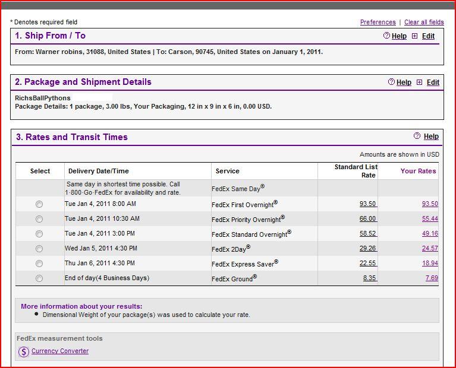Click the help question icon in Package and Shipment Details
This screenshot has width=456, height=368.
click(391, 82)
